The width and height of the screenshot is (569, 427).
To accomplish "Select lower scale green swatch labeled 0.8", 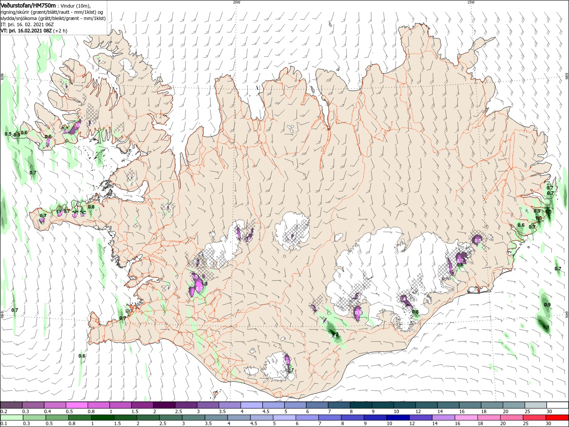I will click(80, 418).
